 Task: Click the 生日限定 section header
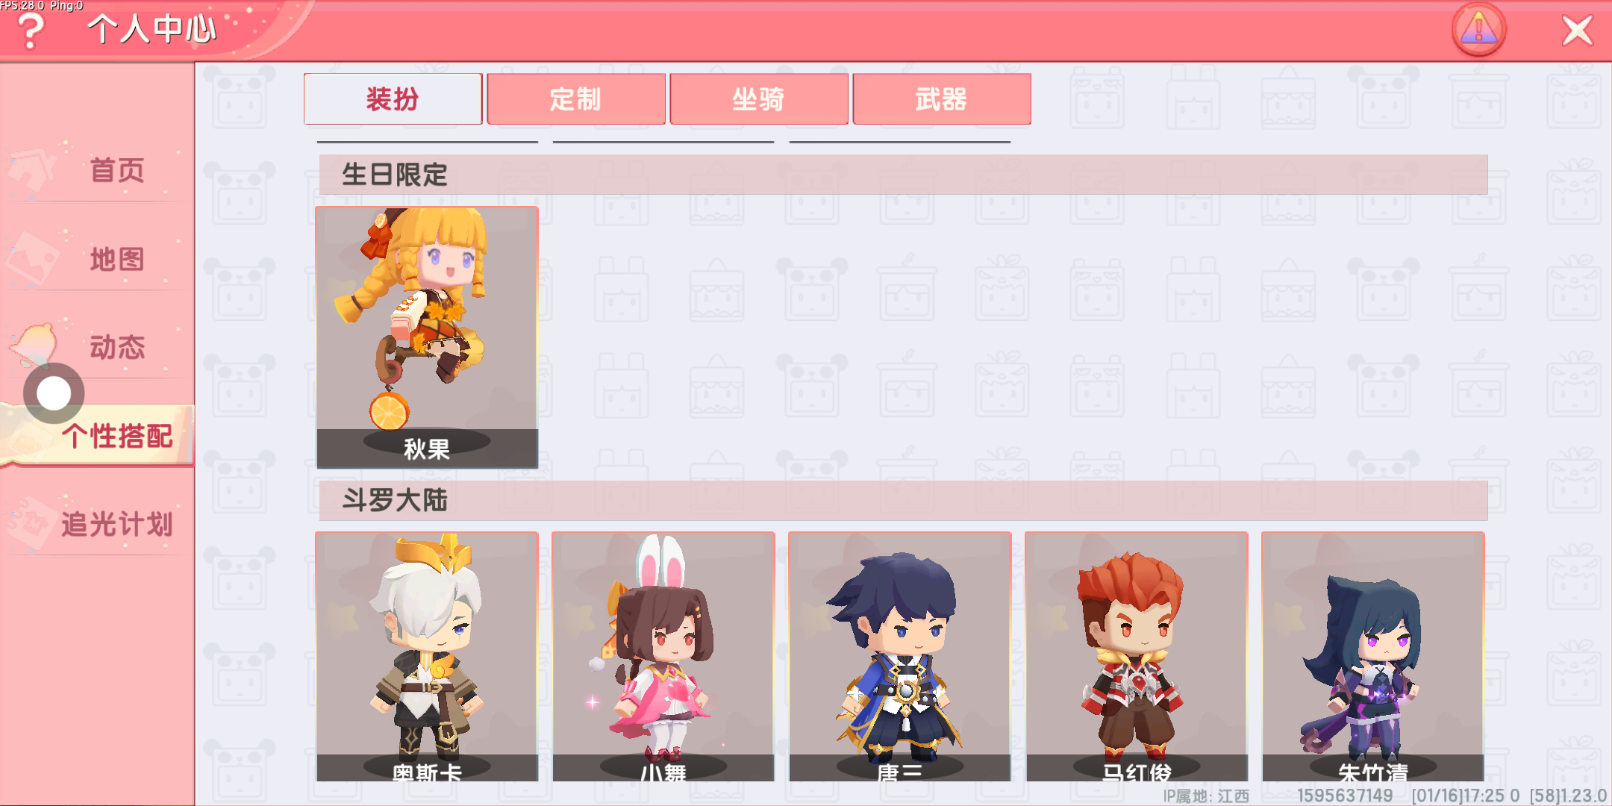pos(903,175)
